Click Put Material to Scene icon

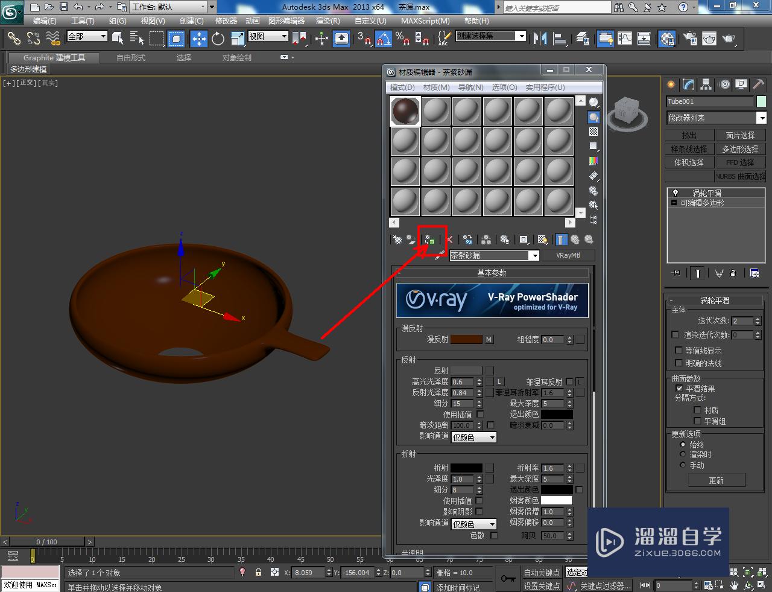(x=411, y=240)
